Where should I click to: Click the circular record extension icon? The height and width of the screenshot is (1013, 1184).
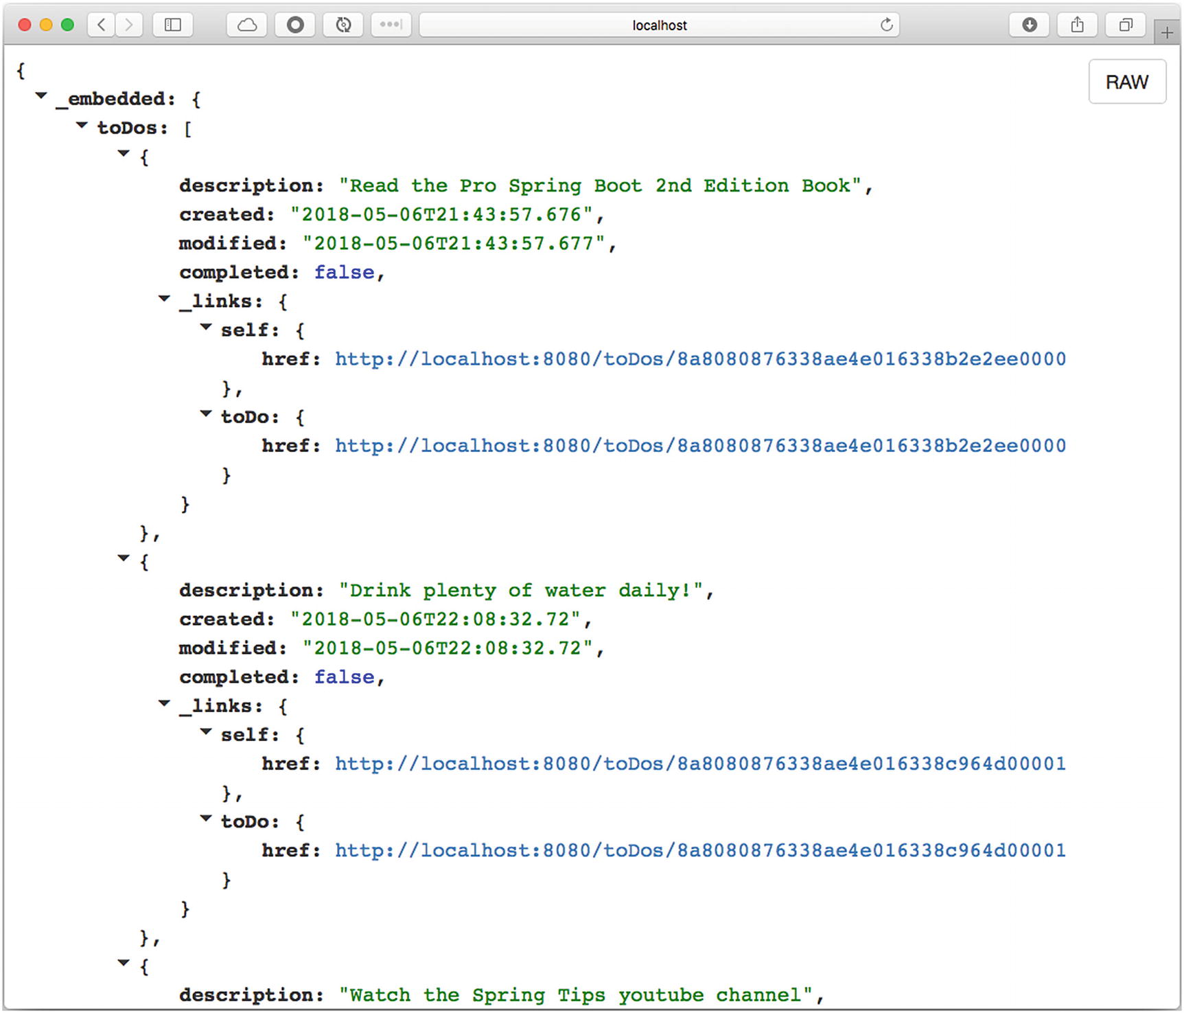(x=295, y=25)
